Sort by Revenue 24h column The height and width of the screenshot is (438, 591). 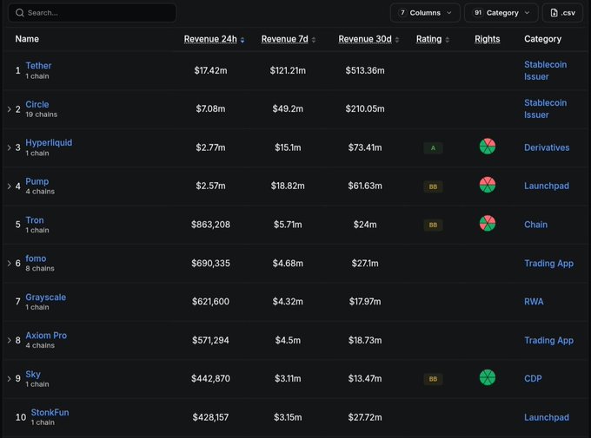[x=210, y=39]
